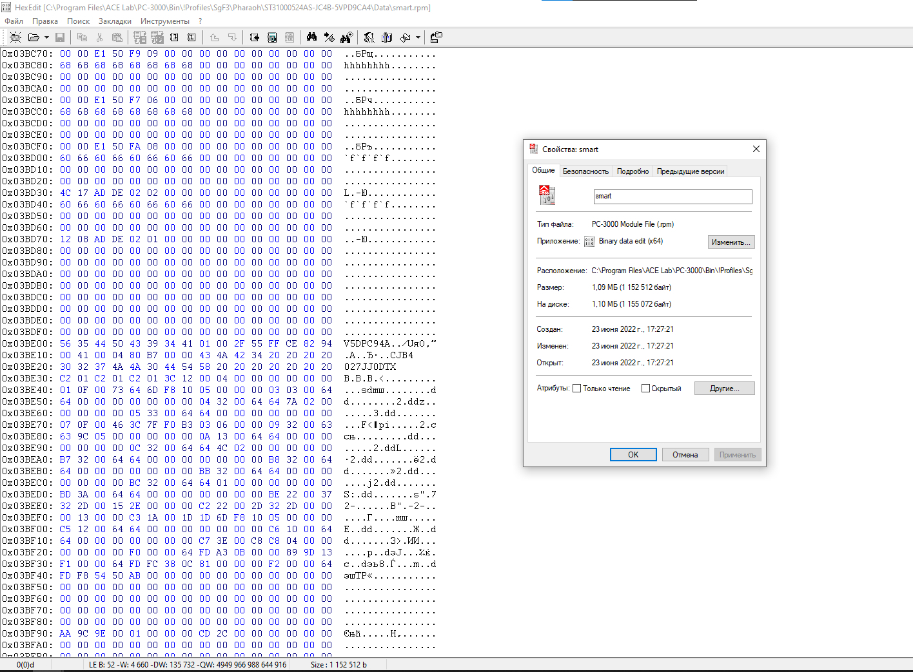Open the 'Закладки' menu
The height and width of the screenshot is (672, 913).
pos(115,21)
